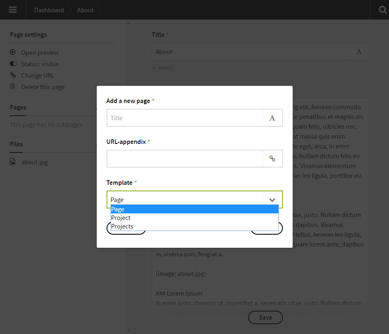Click the scroll-down arrow of the sidebar scrollbar

[128, 330]
